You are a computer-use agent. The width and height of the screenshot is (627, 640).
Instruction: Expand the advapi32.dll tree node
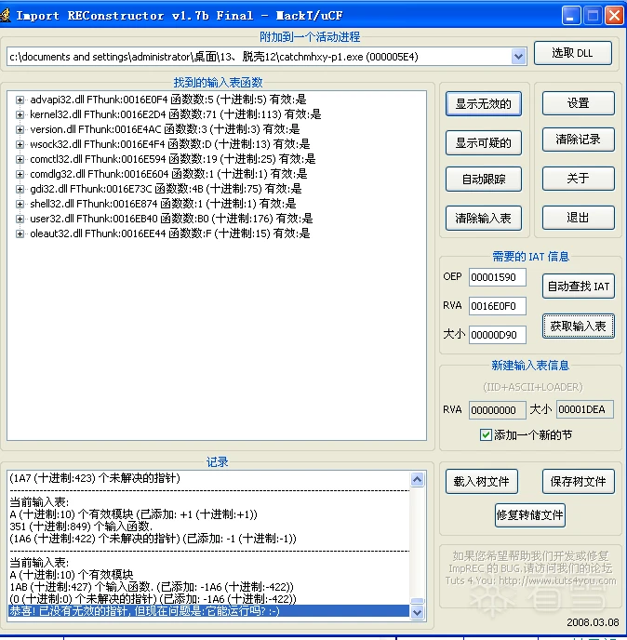[x=20, y=100]
